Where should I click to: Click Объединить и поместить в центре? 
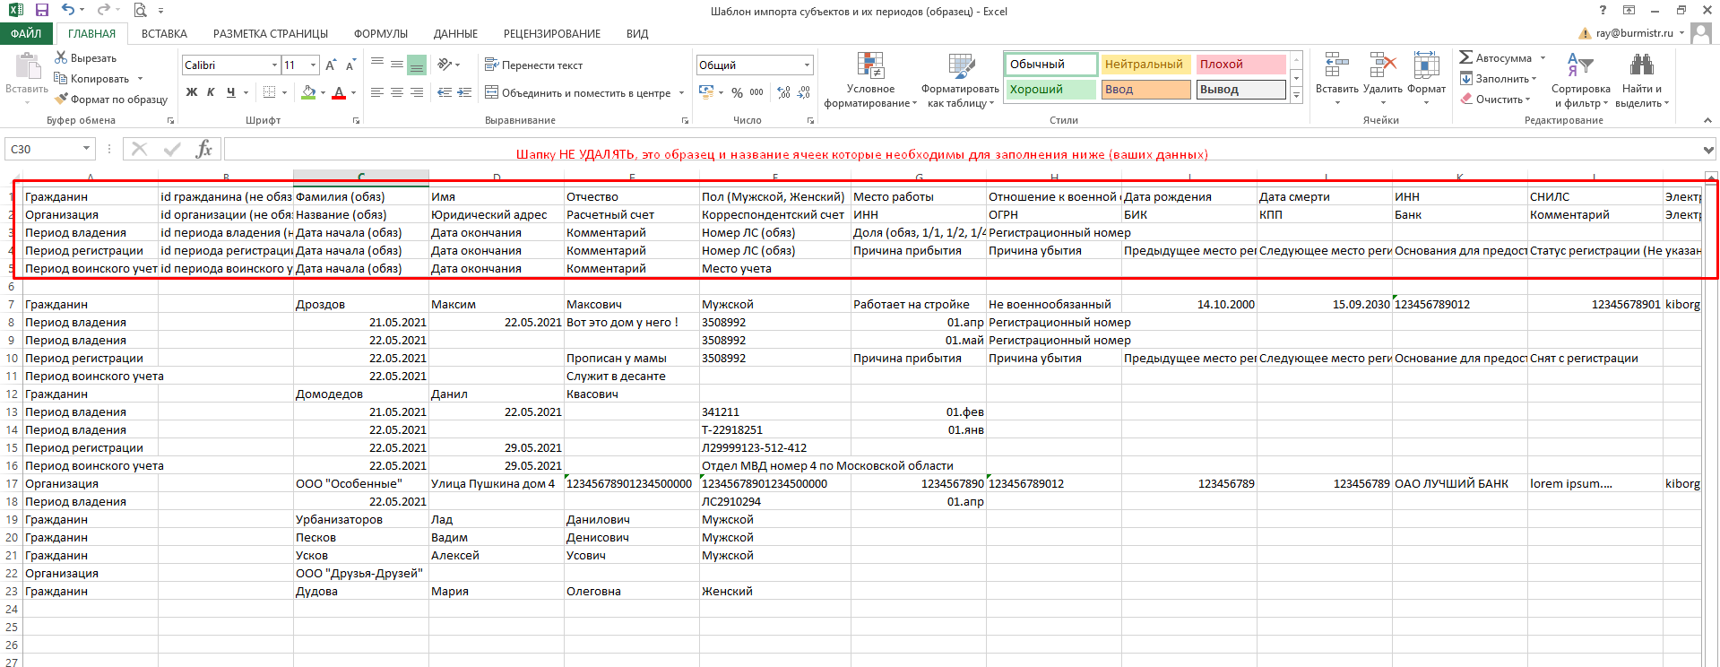pyautogui.click(x=578, y=92)
